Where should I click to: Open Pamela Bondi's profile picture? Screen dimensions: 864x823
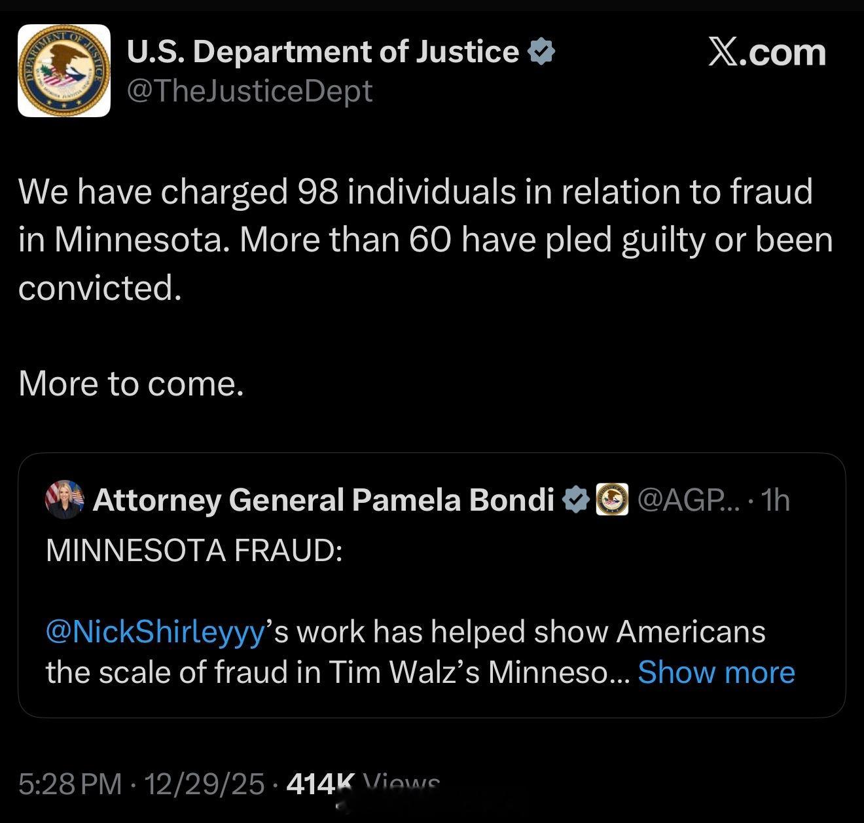64,499
